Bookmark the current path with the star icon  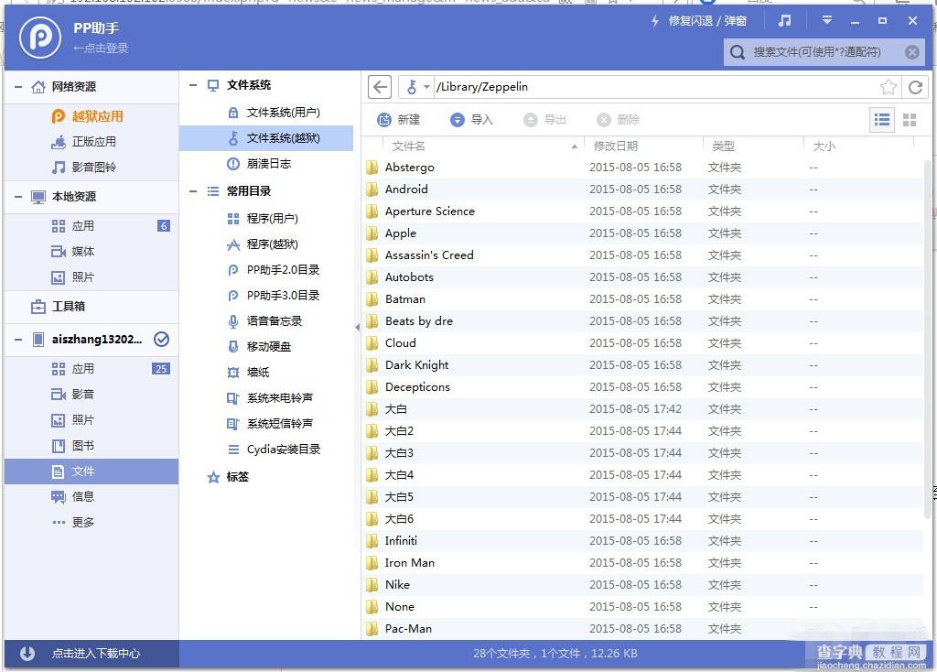click(888, 87)
